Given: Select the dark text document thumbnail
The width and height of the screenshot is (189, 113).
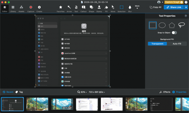Looking at the screenshot, I should tap(161, 104).
